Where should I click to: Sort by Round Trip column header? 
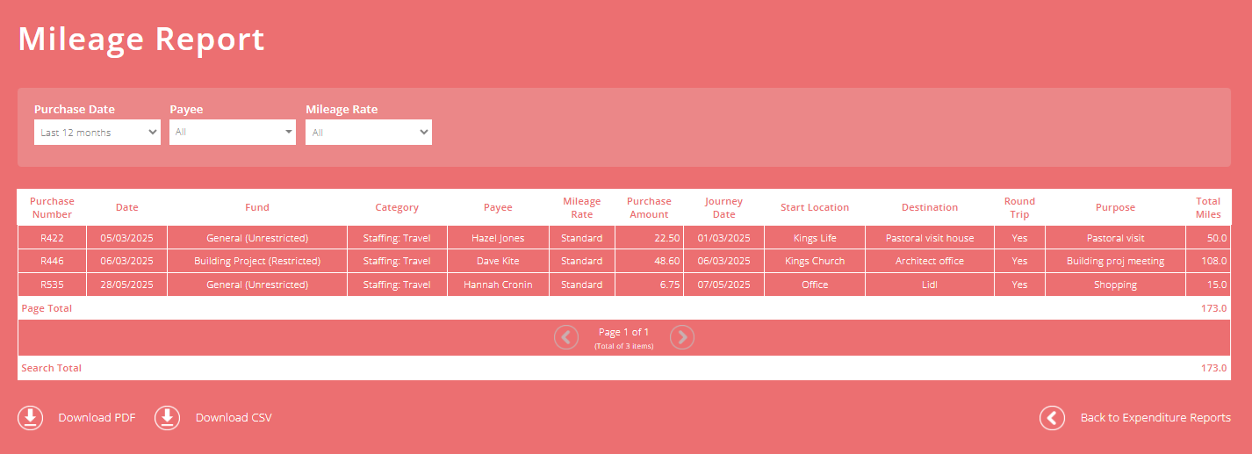[x=1019, y=208]
